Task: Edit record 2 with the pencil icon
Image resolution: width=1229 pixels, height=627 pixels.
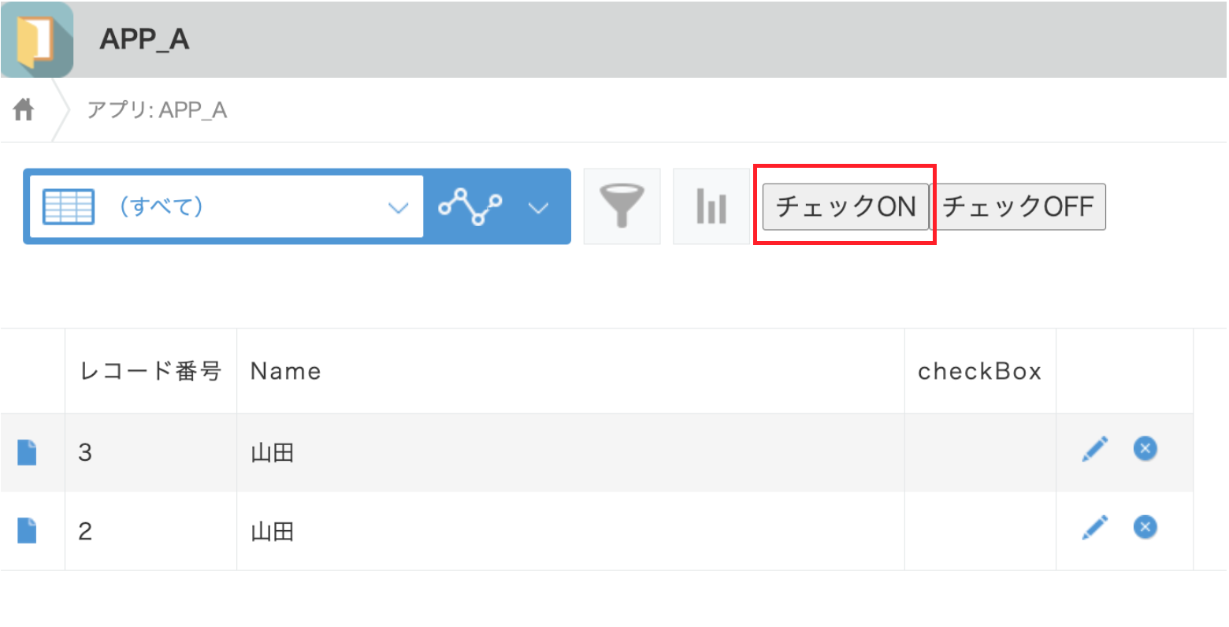Action: click(1094, 527)
